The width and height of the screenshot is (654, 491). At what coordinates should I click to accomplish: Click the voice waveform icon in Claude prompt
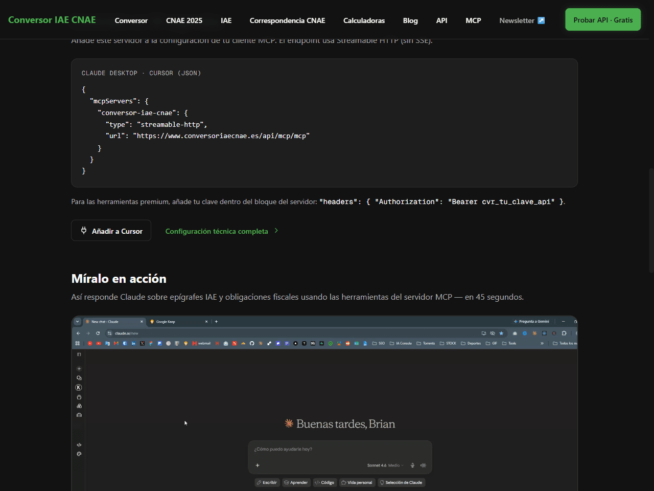(423, 465)
